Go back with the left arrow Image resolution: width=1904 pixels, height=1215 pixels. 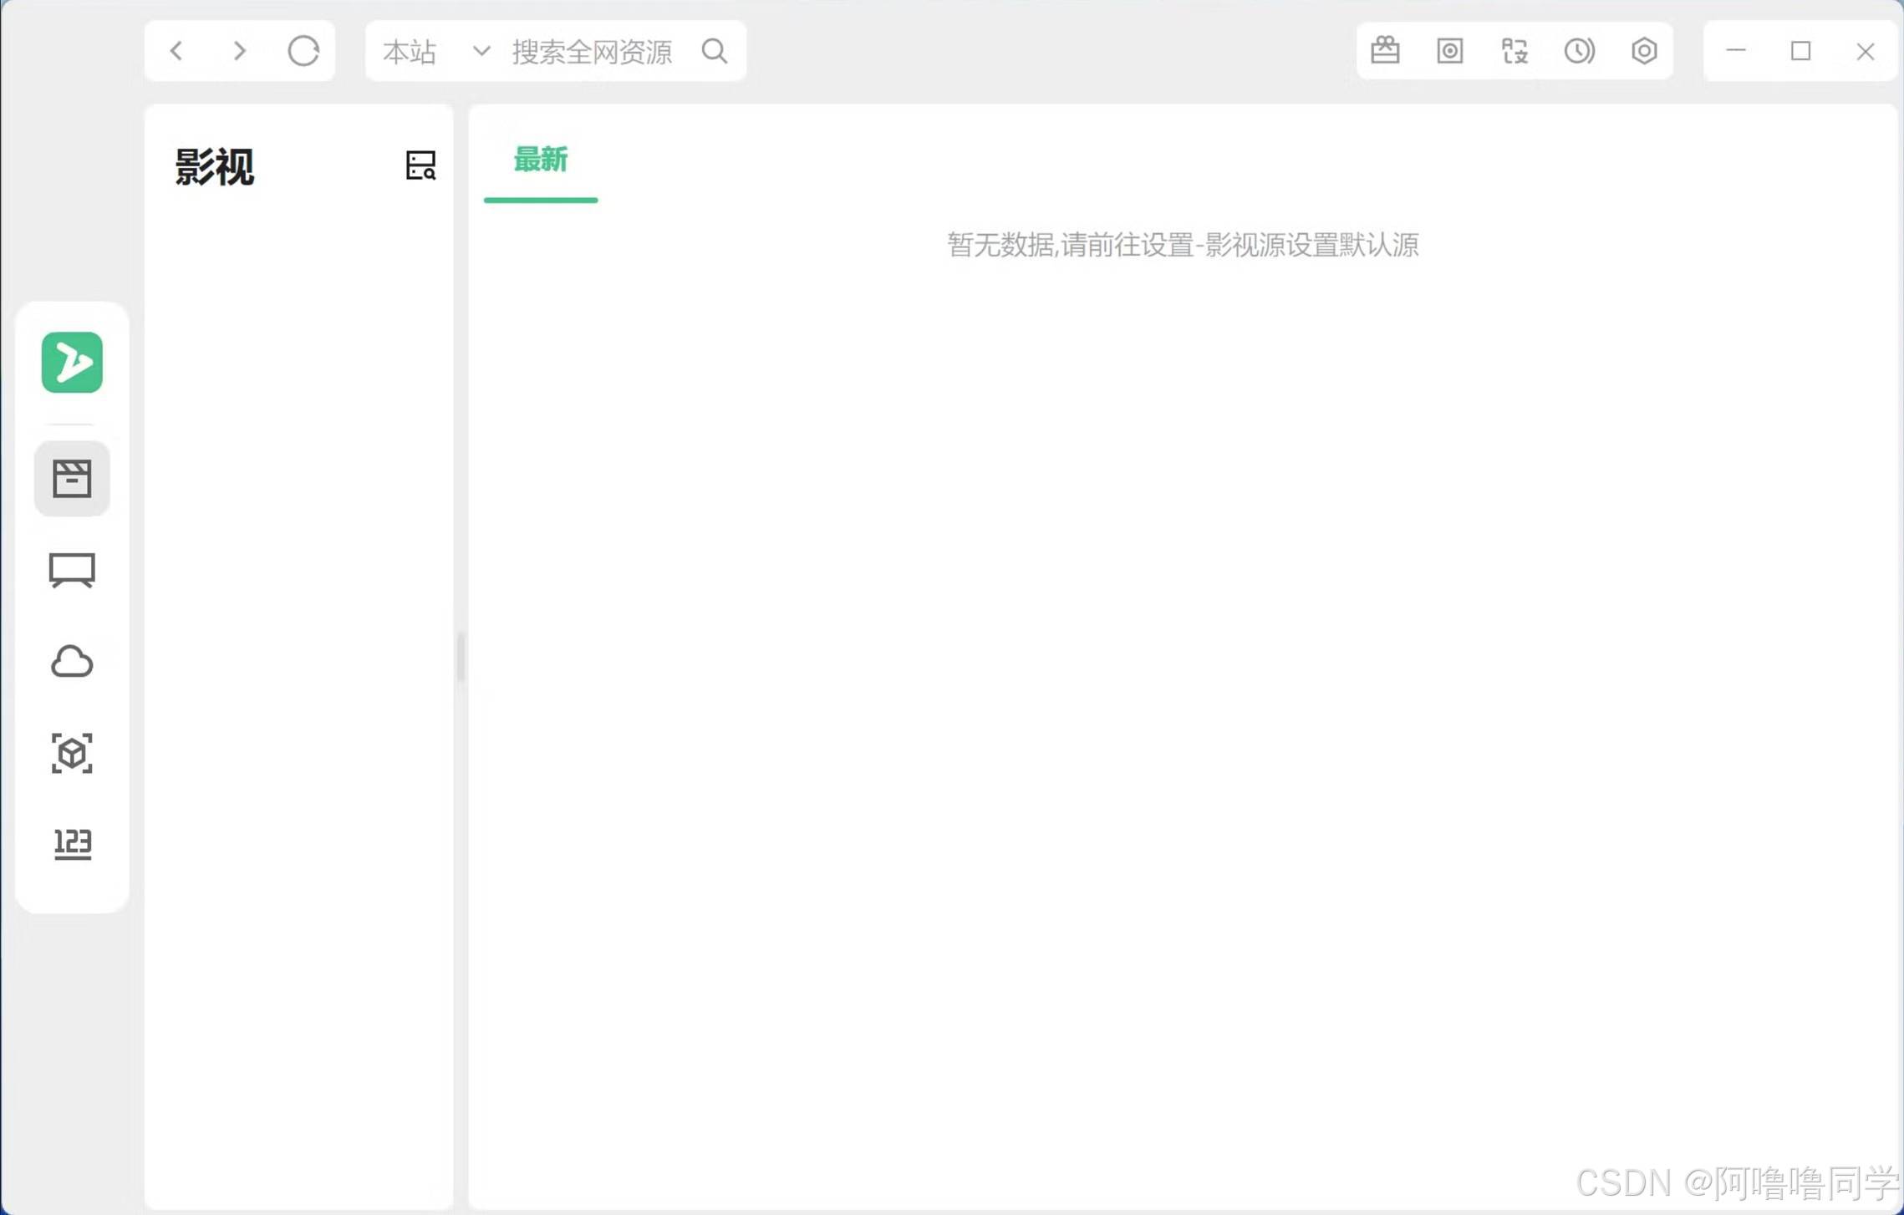click(x=176, y=52)
